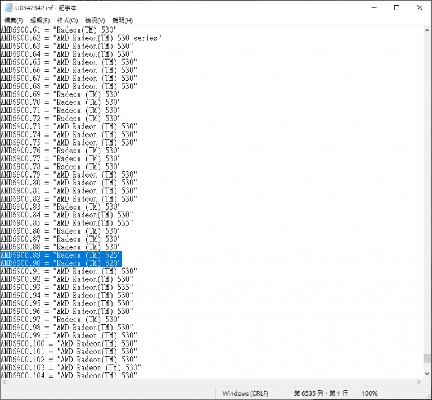This screenshot has width=432, height=400.
Task: Click the vertical scrollbar up arrow
Action: pos(427,30)
